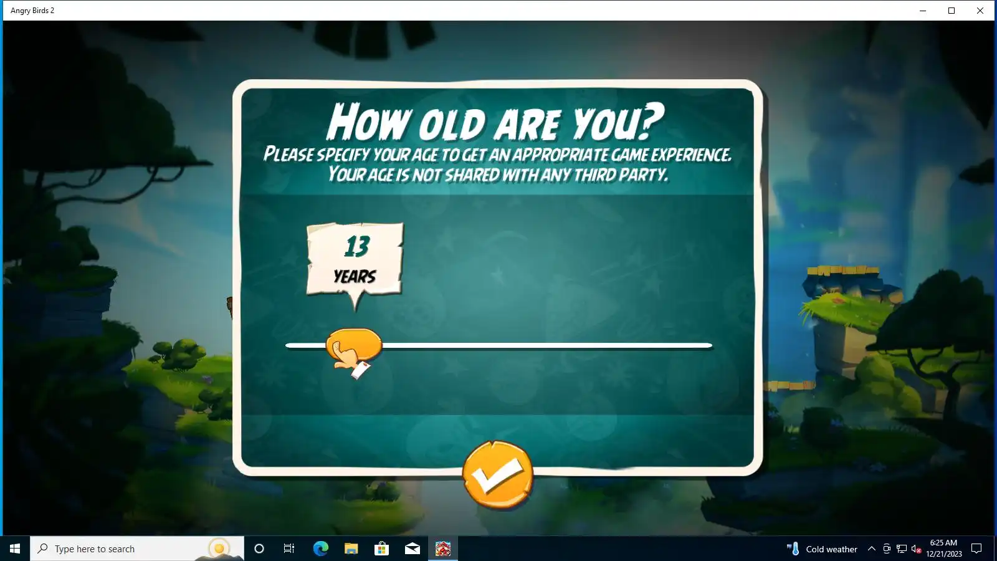This screenshot has height=561, width=997.
Task: Open network settings tray icon
Action: click(x=902, y=549)
